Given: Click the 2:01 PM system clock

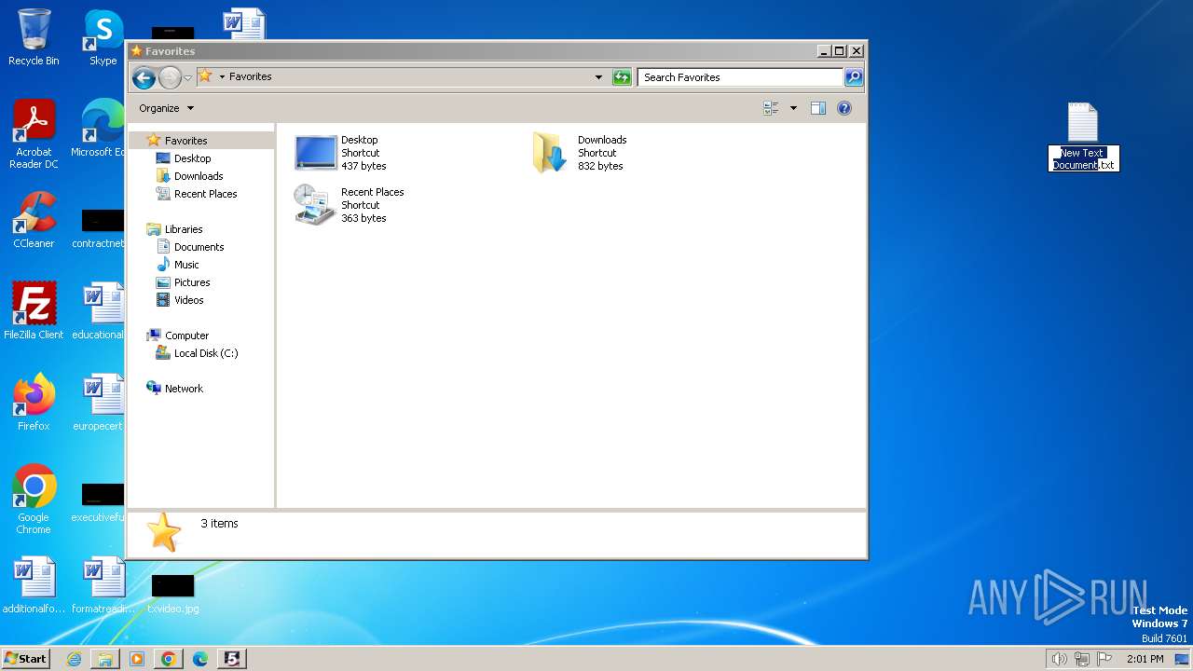Looking at the screenshot, I should pyautogui.click(x=1145, y=659).
